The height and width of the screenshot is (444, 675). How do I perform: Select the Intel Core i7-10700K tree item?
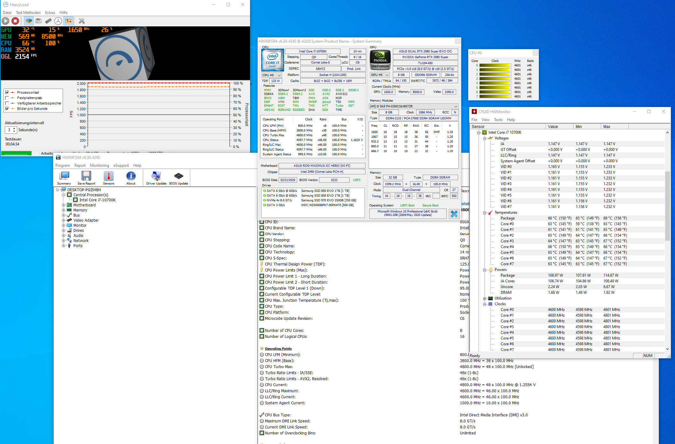pos(97,200)
